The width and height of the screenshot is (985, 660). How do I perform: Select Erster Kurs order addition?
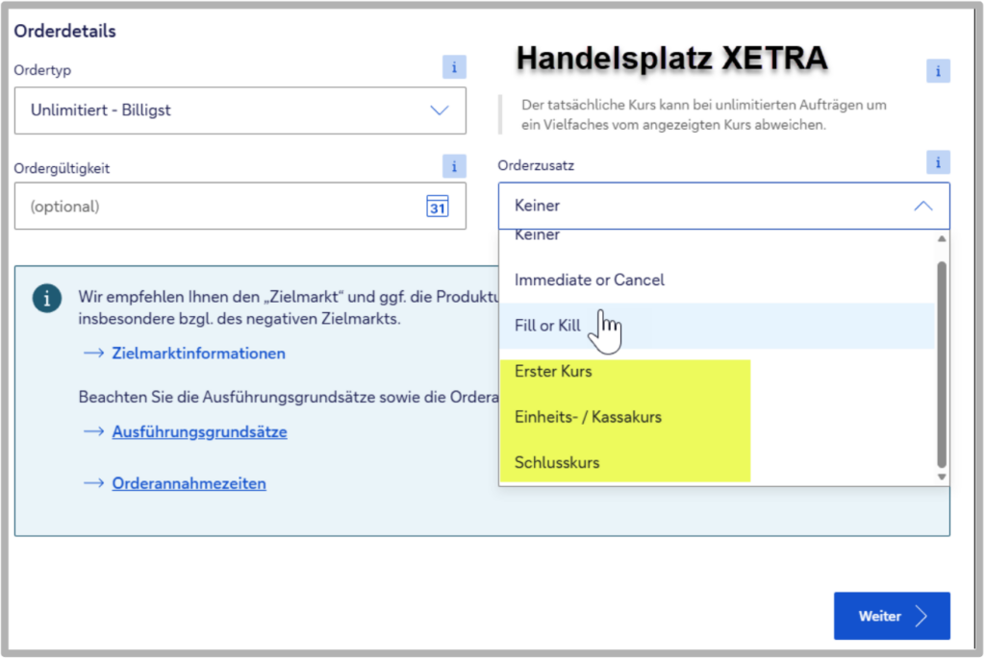coord(553,371)
